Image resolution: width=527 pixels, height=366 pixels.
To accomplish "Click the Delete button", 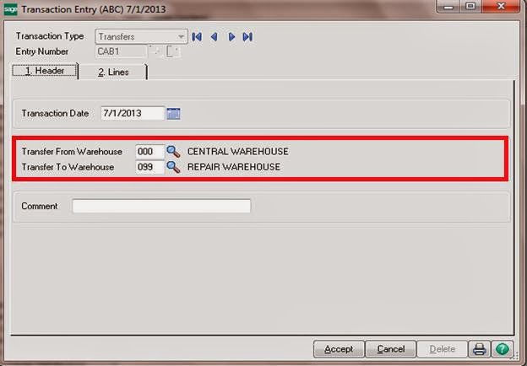I will click(x=443, y=349).
